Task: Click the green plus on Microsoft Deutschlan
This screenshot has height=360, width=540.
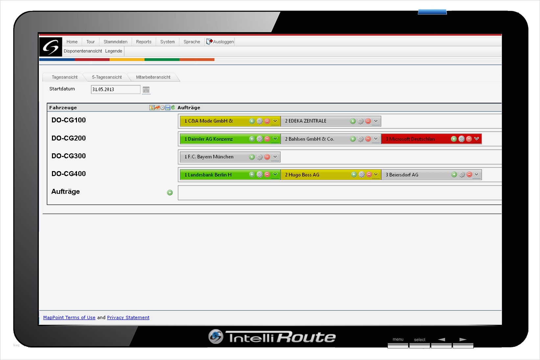Action: [454, 139]
